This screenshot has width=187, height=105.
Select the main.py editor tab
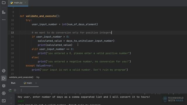tap(17, 3)
